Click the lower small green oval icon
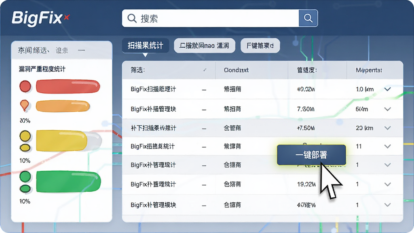 pos(25,189)
